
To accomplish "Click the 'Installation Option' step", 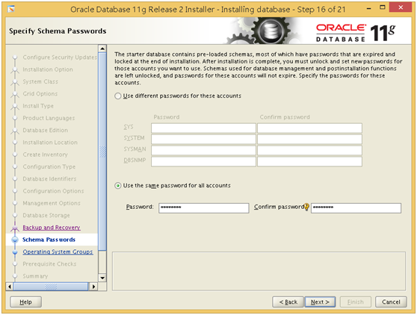I will (x=48, y=69).
